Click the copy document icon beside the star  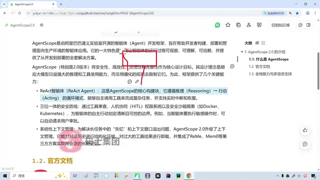pyautogui.click(x=238, y=25)
